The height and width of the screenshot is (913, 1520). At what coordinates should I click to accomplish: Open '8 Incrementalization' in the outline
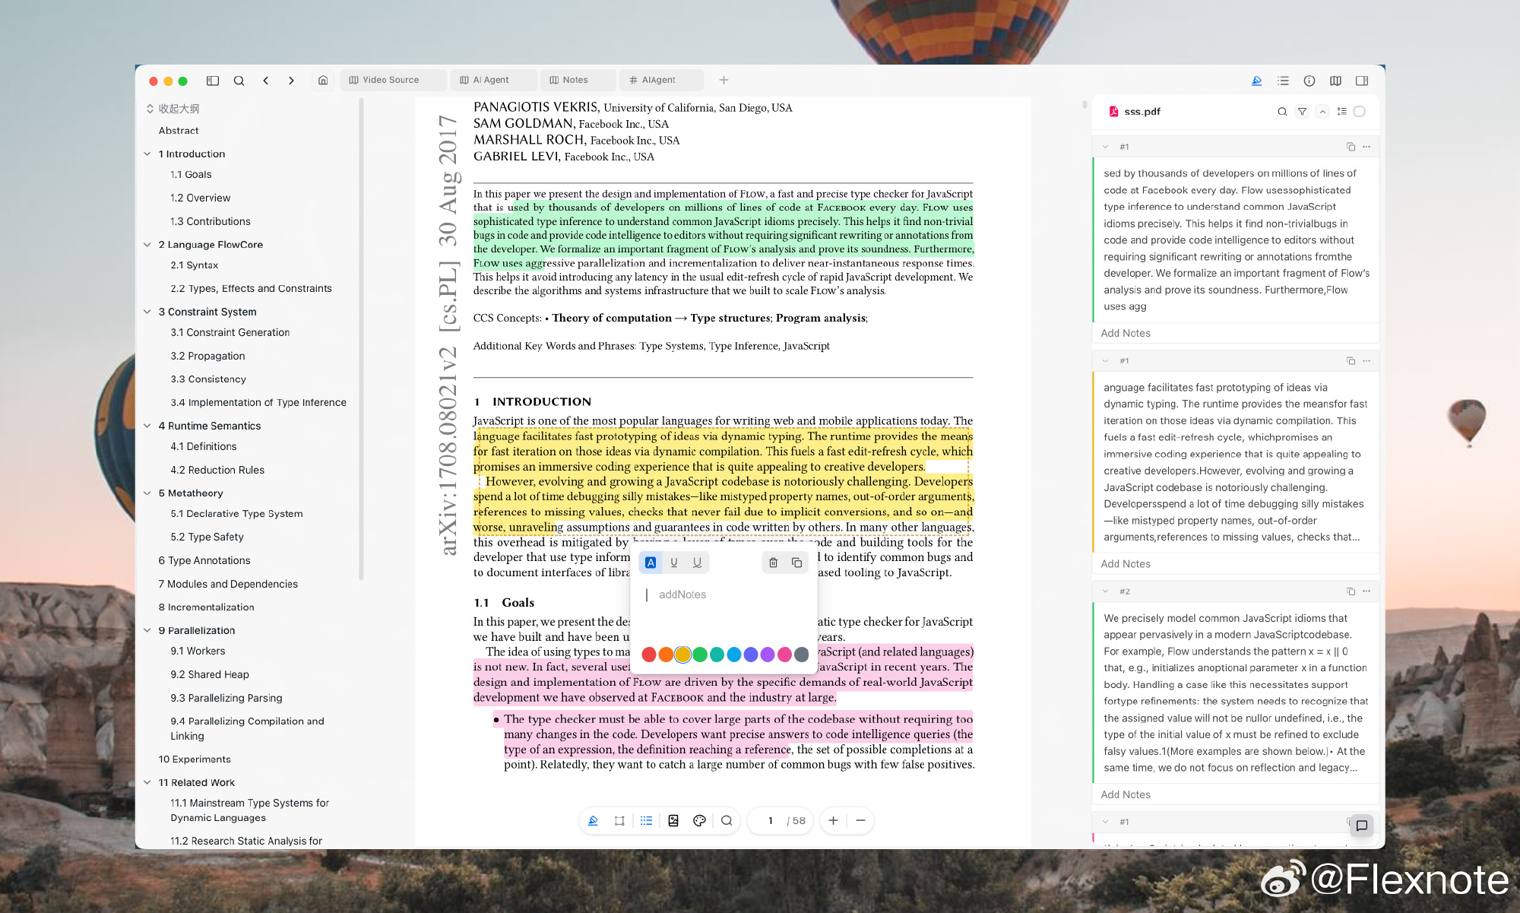coord(207,607)
